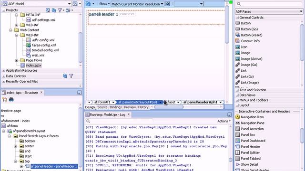Choose the Link (Image) component
This screenshot has height=171, width=305.
point(250,83)
